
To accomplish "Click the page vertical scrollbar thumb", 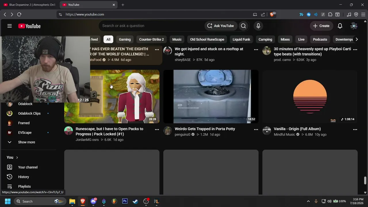I will (365, 181).
